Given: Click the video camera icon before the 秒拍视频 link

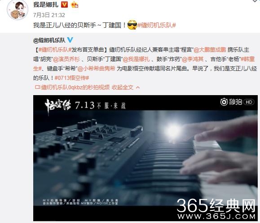Looking at the screenshot, I should pyautogui.click(x=37, y=87).
